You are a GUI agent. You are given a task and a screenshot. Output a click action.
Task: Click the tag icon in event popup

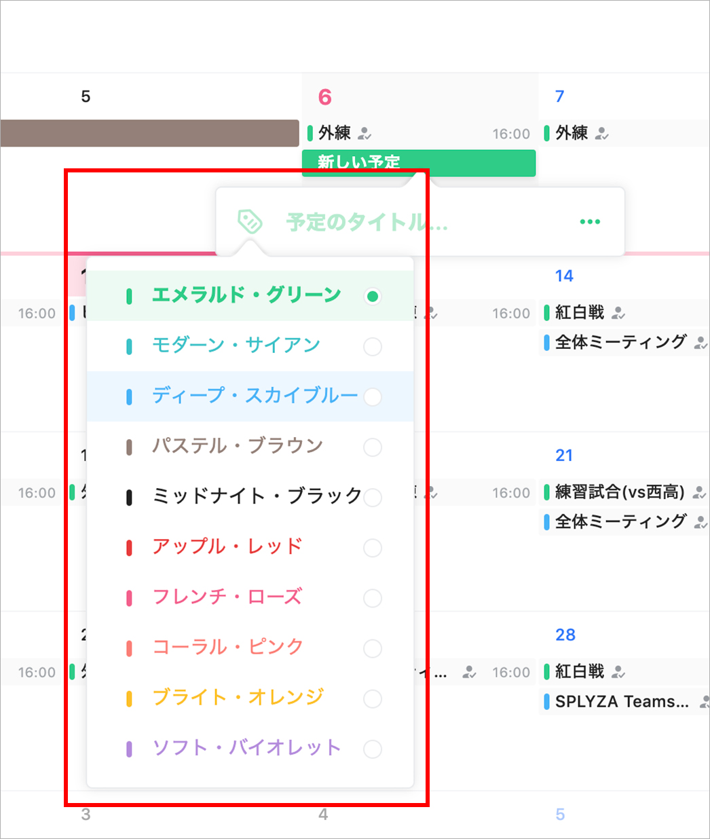[250, 222]
